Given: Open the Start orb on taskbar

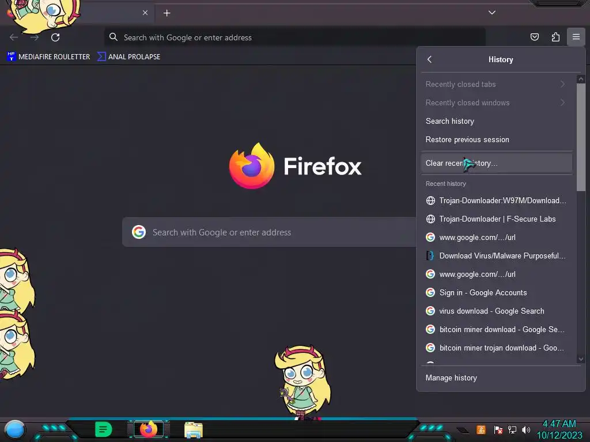Looking at the screenshot, I should (14, 429).
